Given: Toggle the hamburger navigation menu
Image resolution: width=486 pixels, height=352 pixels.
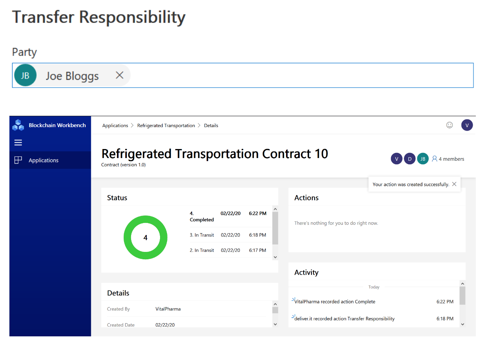Looking at the screenshot, I should [x=18, y=143].
